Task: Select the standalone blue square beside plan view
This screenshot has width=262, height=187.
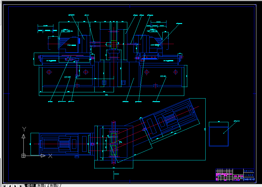Action: (x=219, y=136)
